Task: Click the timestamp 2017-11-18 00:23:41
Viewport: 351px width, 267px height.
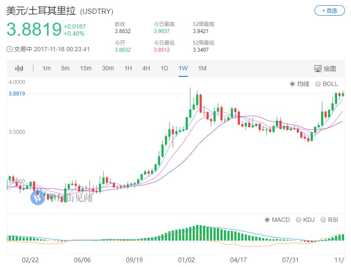Action: (62, 49)
